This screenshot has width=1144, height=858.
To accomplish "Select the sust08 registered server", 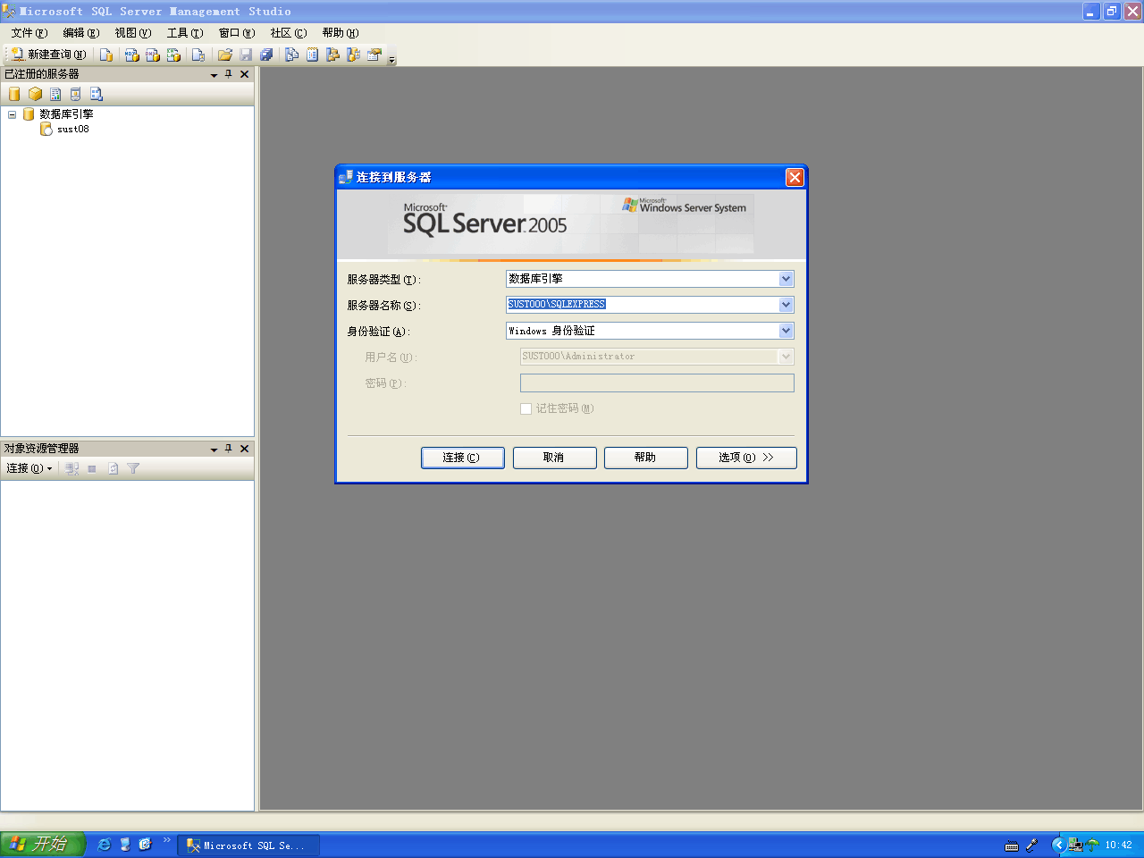I will pos(73,130).
